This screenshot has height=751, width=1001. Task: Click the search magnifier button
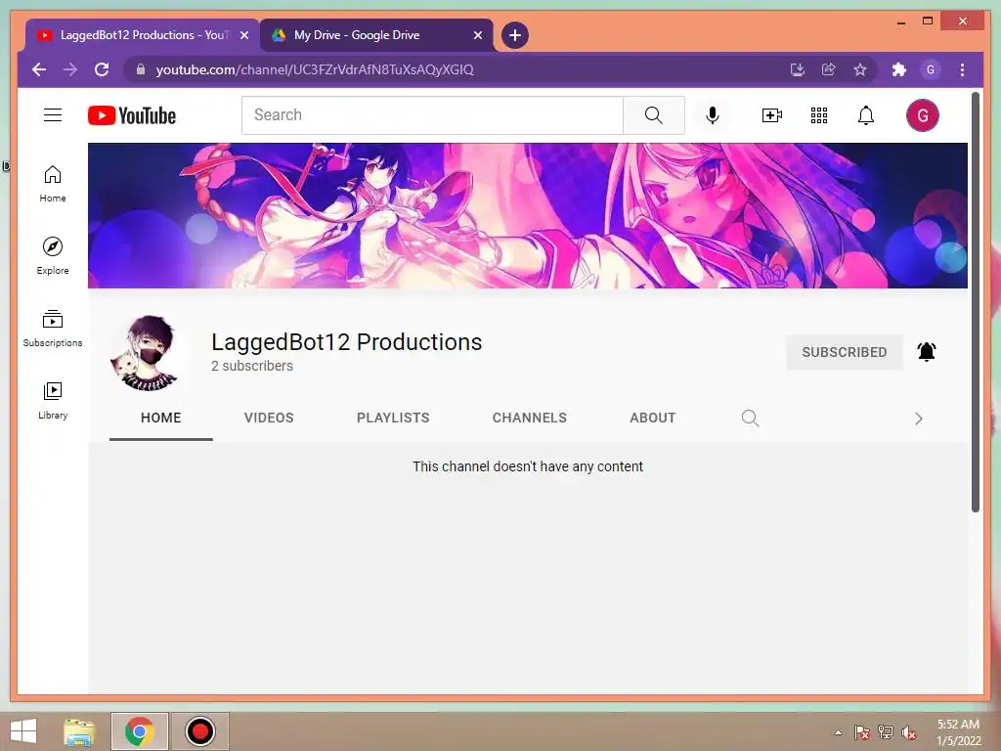click(x=654, y=115)
